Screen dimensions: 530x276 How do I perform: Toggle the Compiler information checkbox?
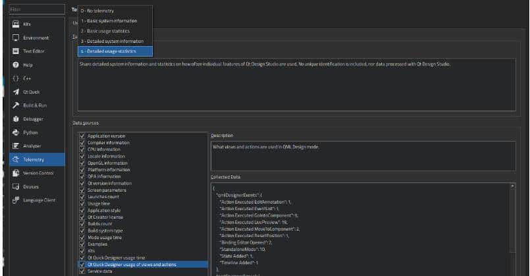(x=82, y=142)
